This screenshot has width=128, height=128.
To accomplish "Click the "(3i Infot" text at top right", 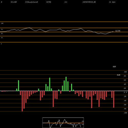I will (112, 2).
